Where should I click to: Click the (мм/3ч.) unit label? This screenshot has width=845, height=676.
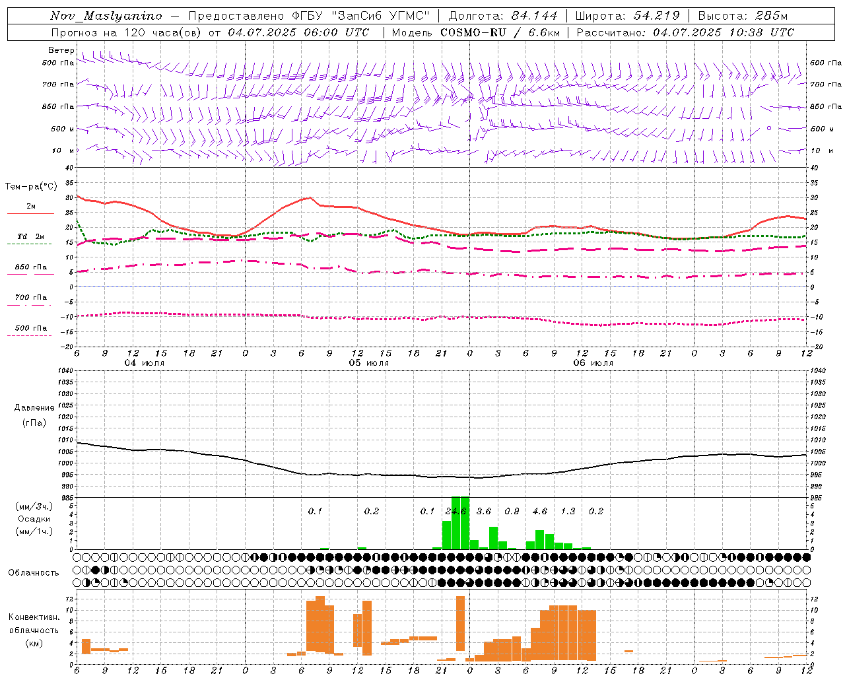(x=34, y=506)
